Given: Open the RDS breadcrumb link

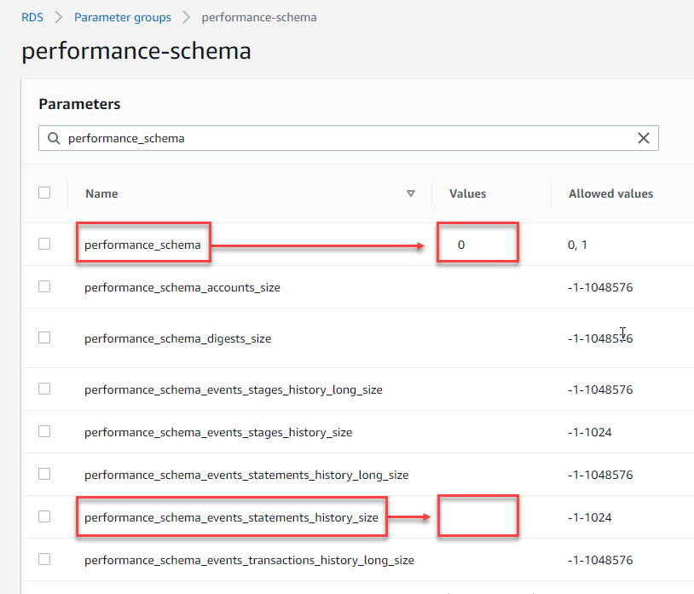Looking at the screenshot, I should [32, 17].
